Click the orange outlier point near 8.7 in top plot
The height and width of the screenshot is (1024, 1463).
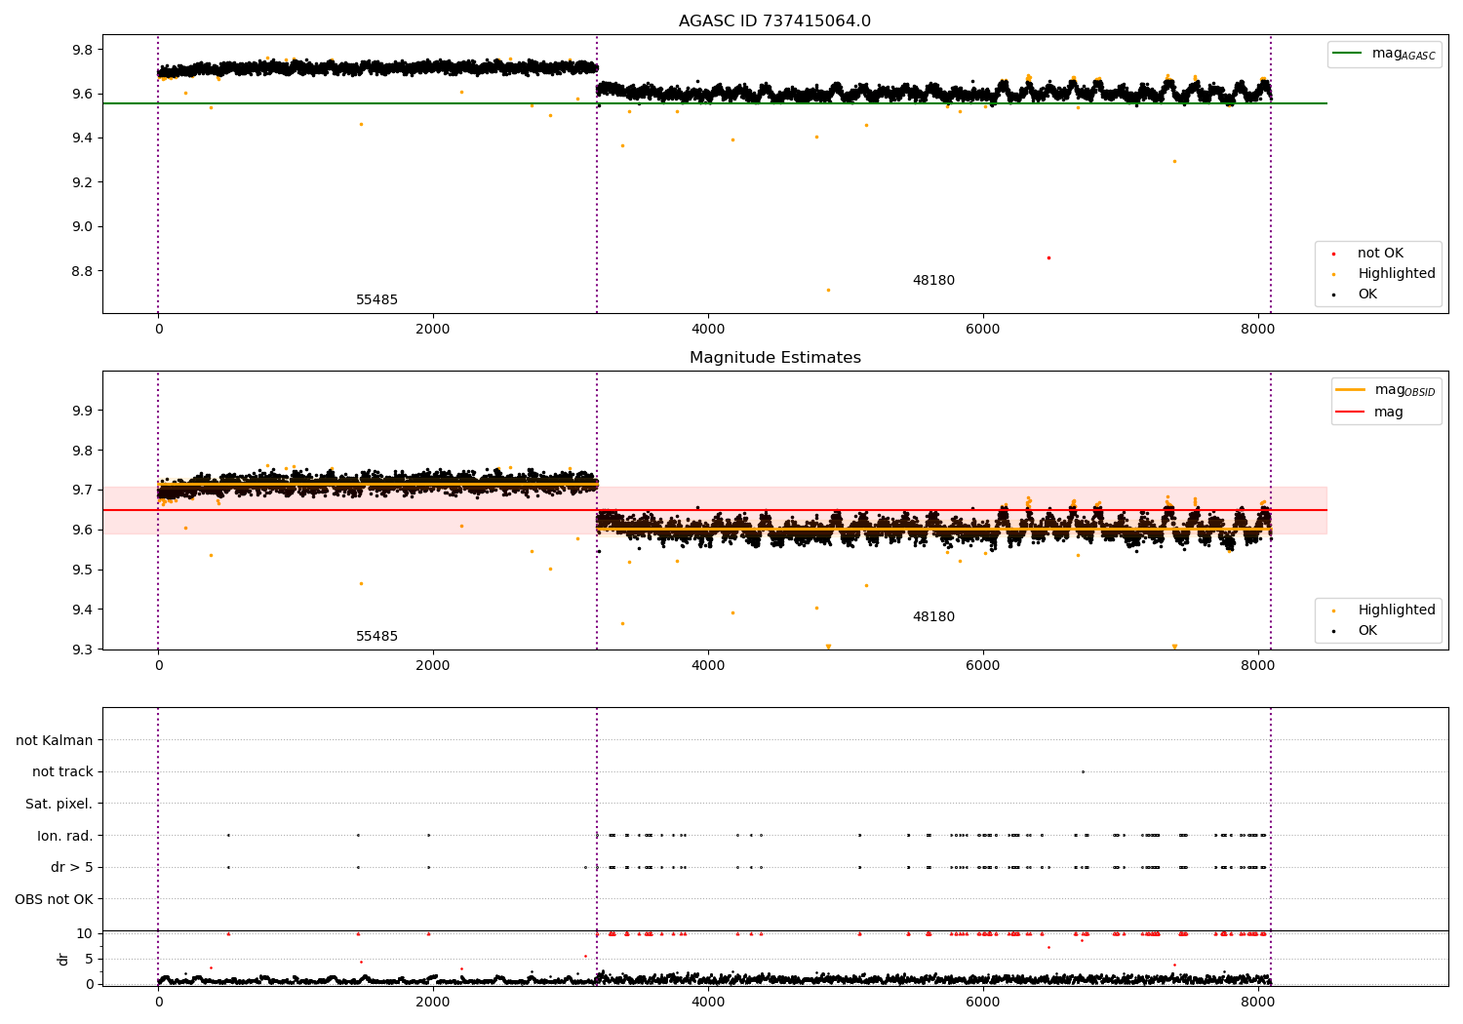tap(828, 290)
